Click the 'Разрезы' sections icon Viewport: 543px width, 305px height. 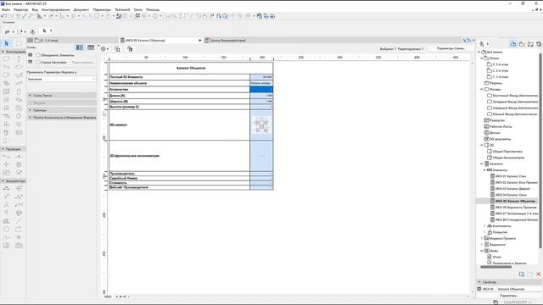coord(486,83)
